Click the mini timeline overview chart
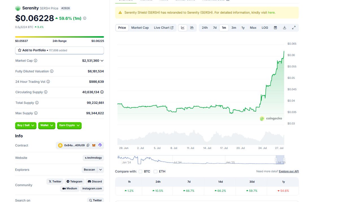This screenshot has width=339, height=202. pyautogui.click(x=201, y=160)
